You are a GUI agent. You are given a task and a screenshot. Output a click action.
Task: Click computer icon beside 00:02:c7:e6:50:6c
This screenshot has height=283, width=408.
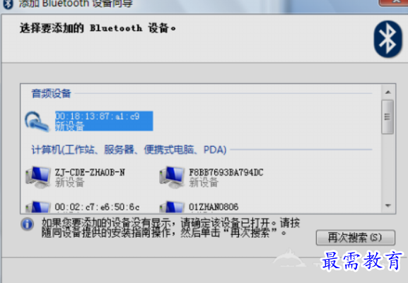click(x=38, y=207)
